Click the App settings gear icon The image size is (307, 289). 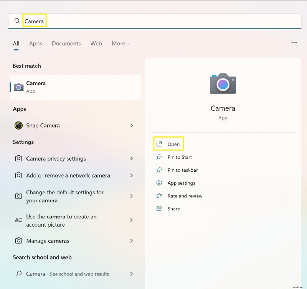(x=159, y=183)
